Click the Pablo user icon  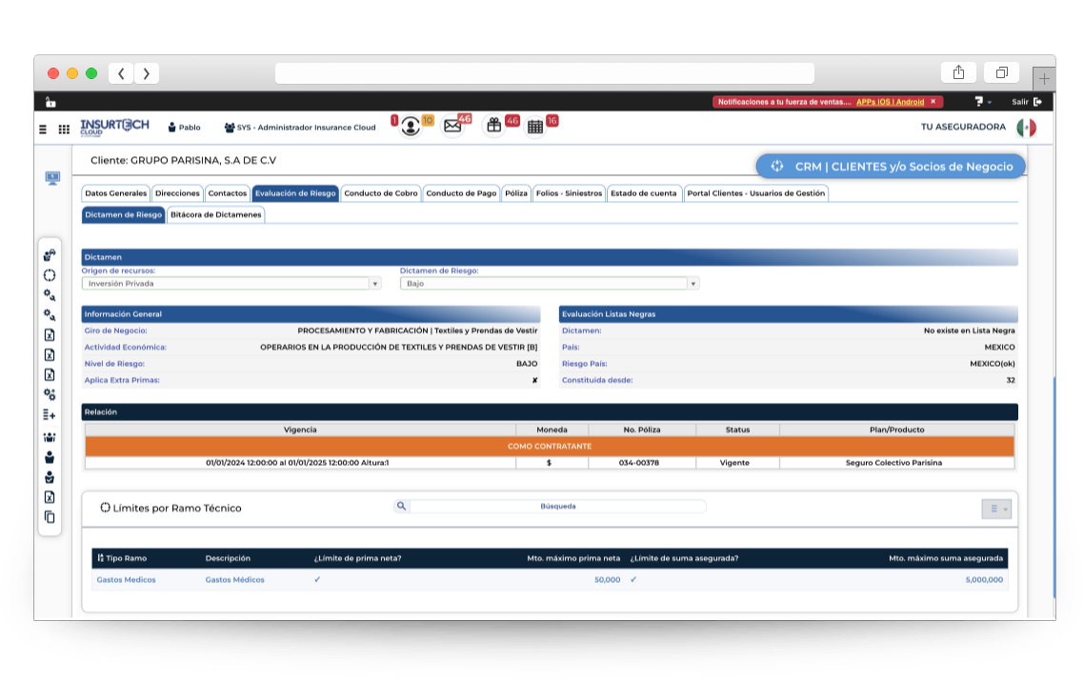172,128
